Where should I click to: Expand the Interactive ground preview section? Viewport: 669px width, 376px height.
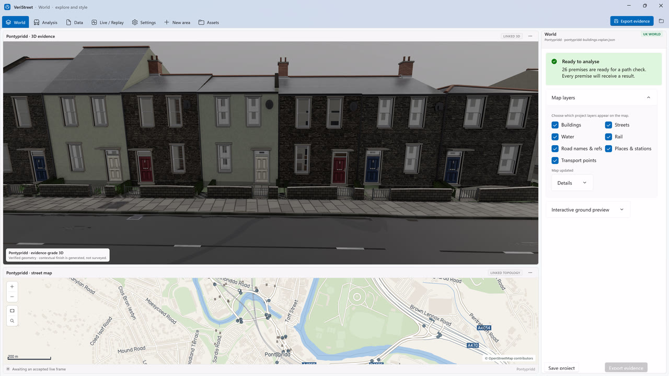(588, 209)
